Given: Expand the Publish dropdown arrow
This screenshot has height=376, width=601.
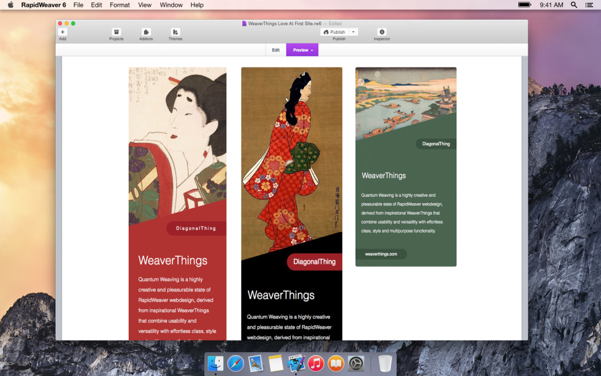Looking at the screenshot, I should [353, 32].
